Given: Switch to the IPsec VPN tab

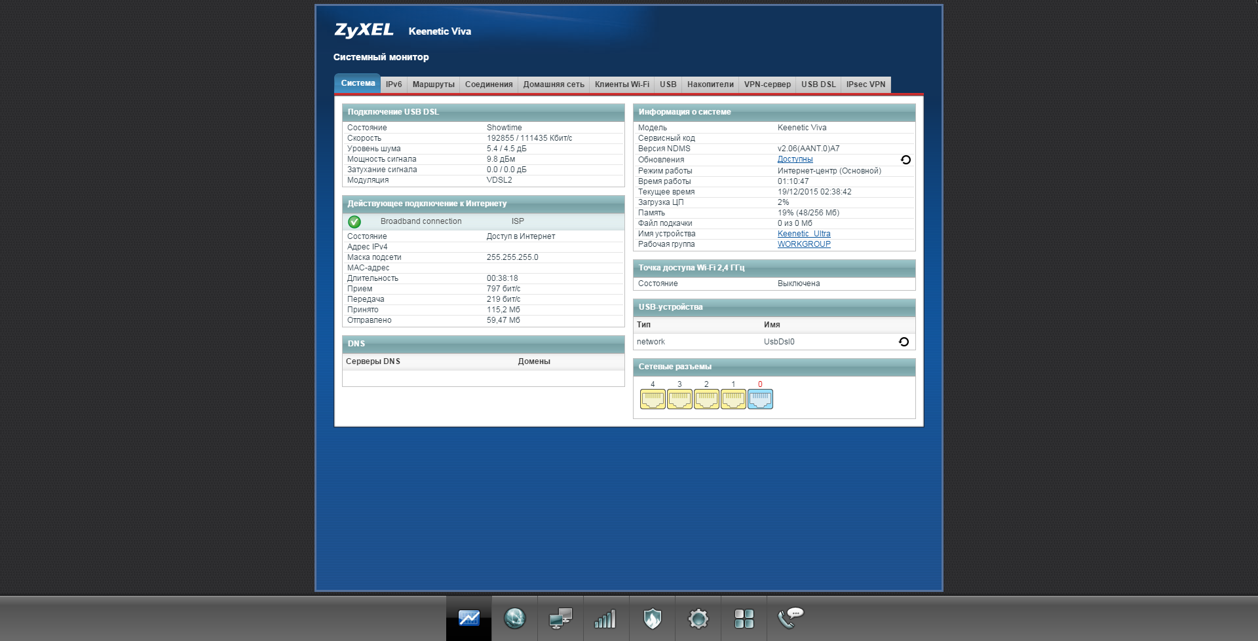Looking at the screenshot, I should pos(866,84).
